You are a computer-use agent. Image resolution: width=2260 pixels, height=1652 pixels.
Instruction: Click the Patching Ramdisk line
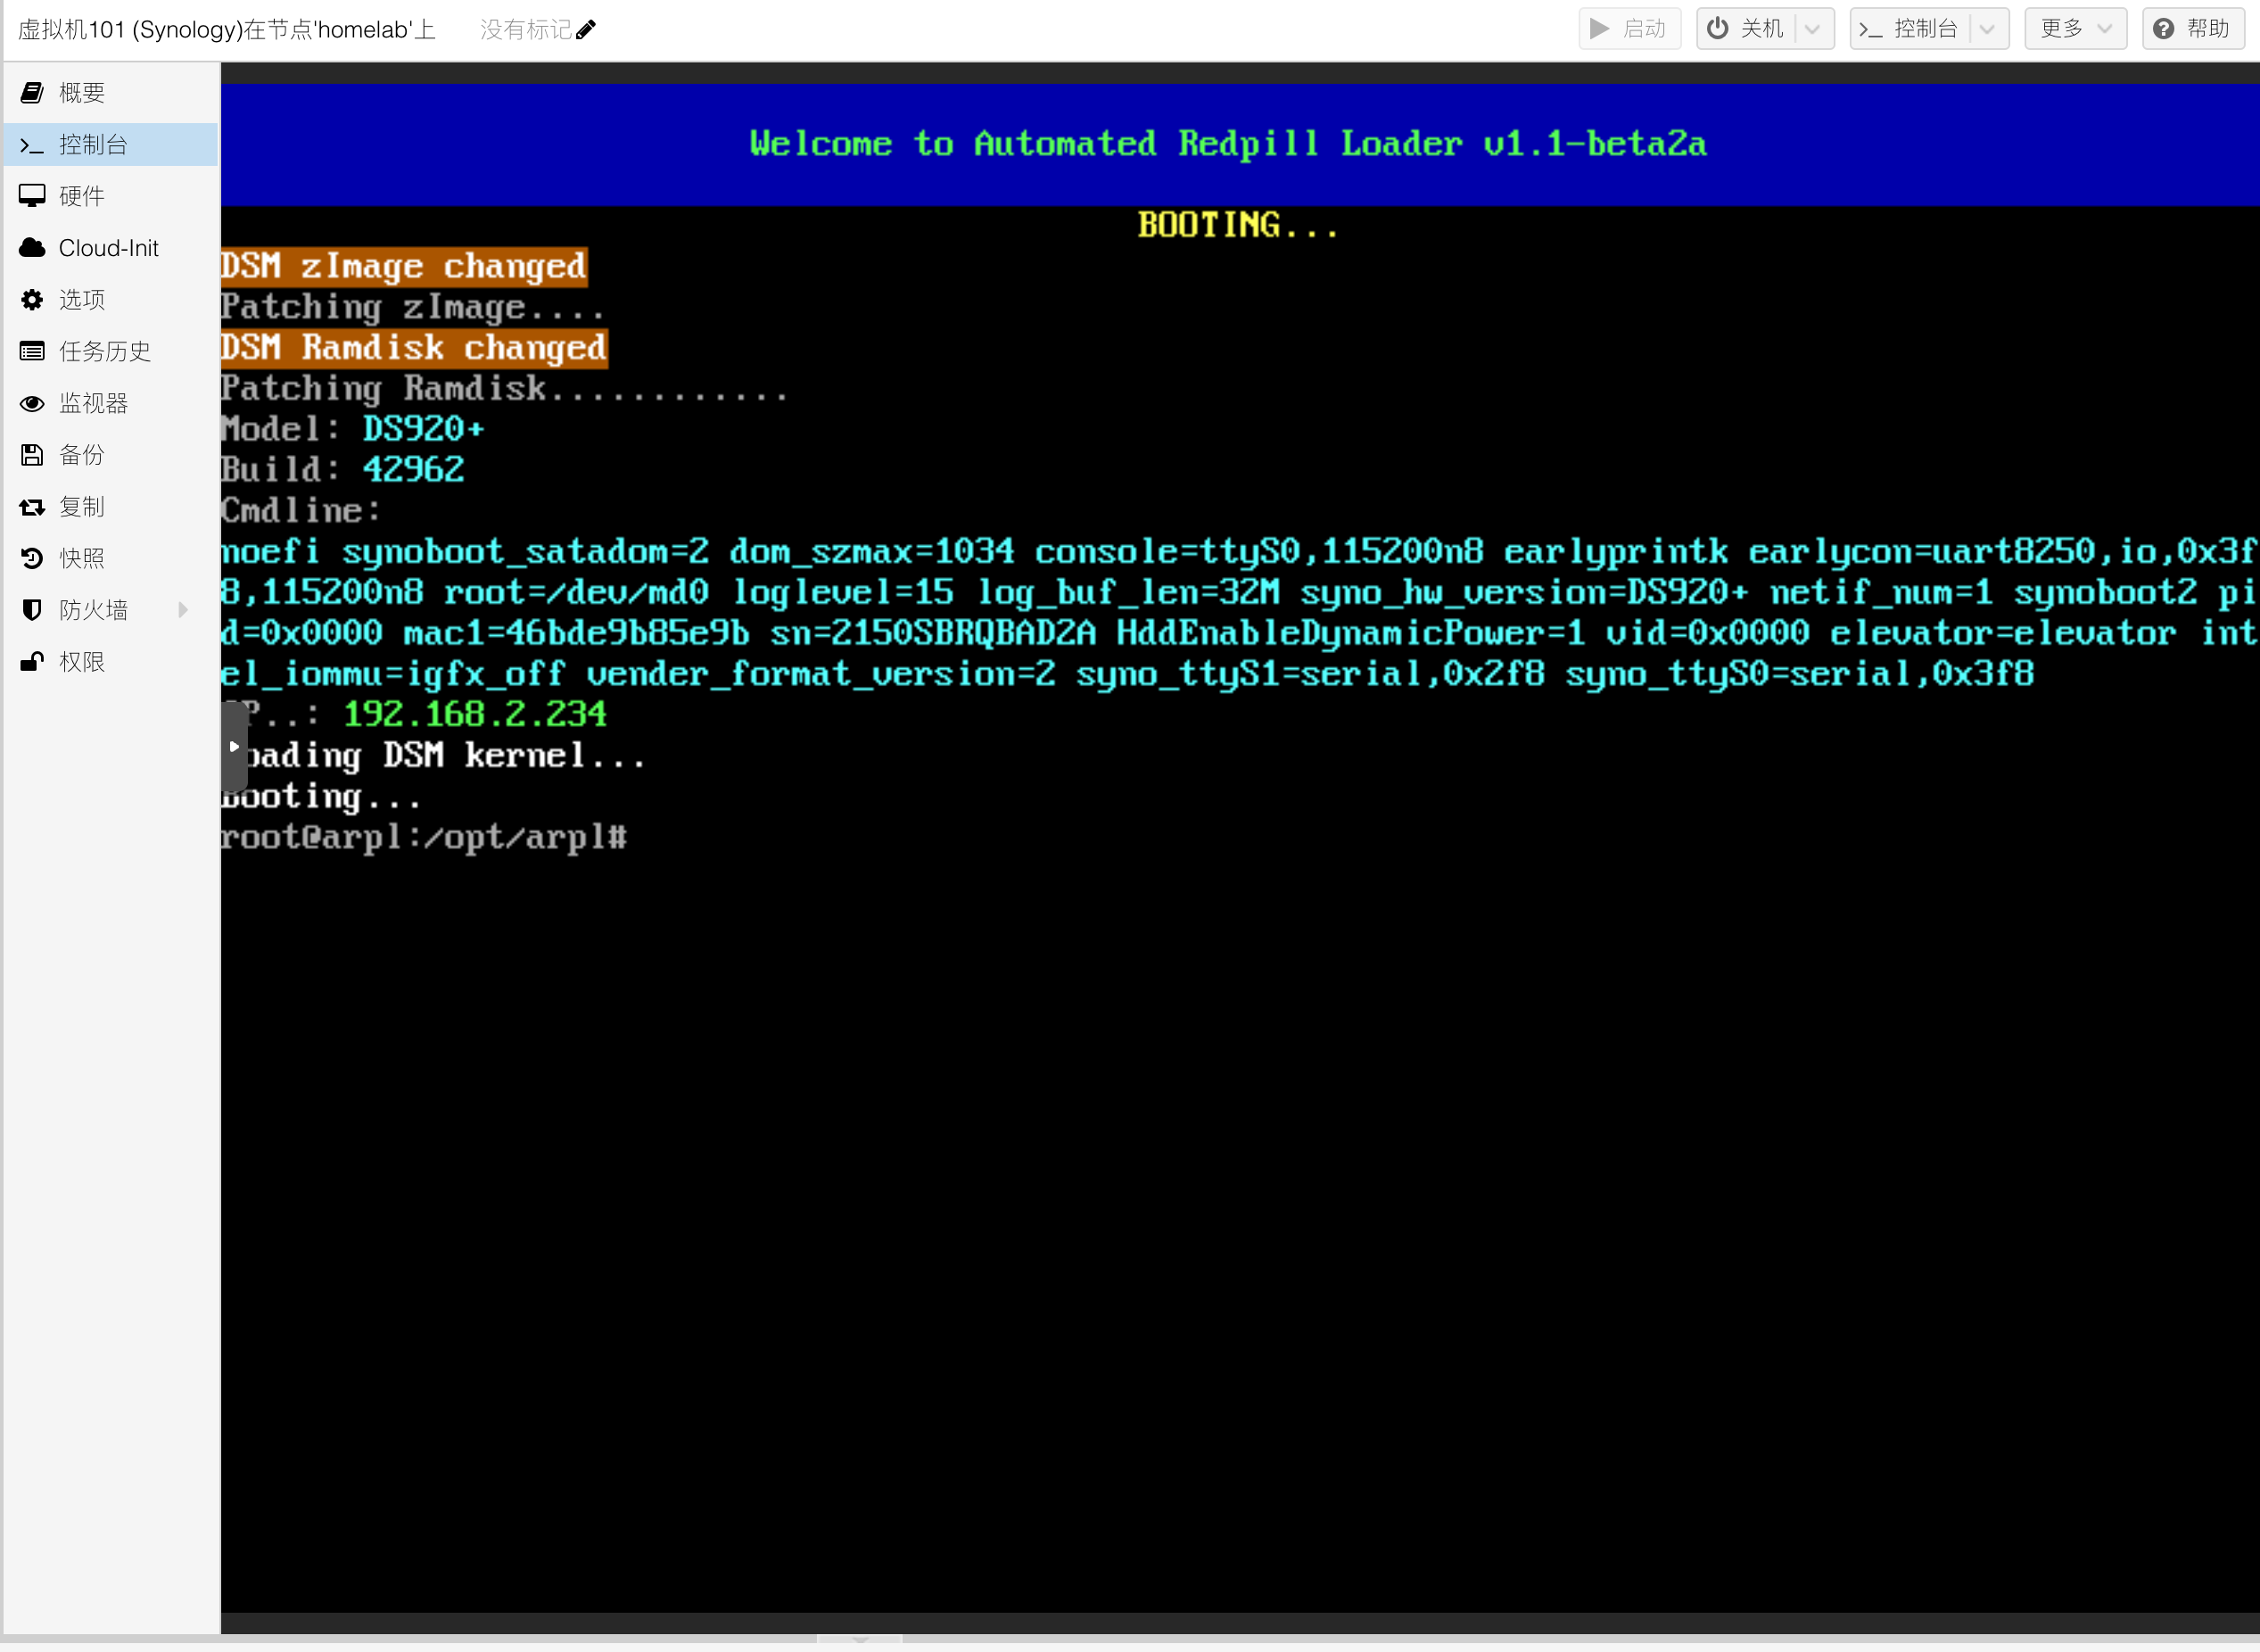tap(505, 389)
